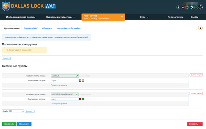206x129 pixels.
Task: Add protected resource address for INDICATOR-COMPROMISE
Action: 83,99
